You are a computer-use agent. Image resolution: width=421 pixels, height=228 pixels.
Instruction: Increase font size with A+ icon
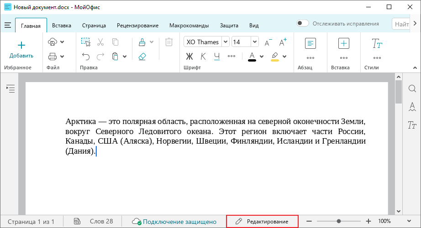(x=283, y=42)
